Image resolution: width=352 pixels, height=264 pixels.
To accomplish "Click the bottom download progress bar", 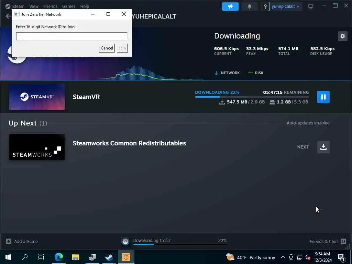I will click(179, 244).
